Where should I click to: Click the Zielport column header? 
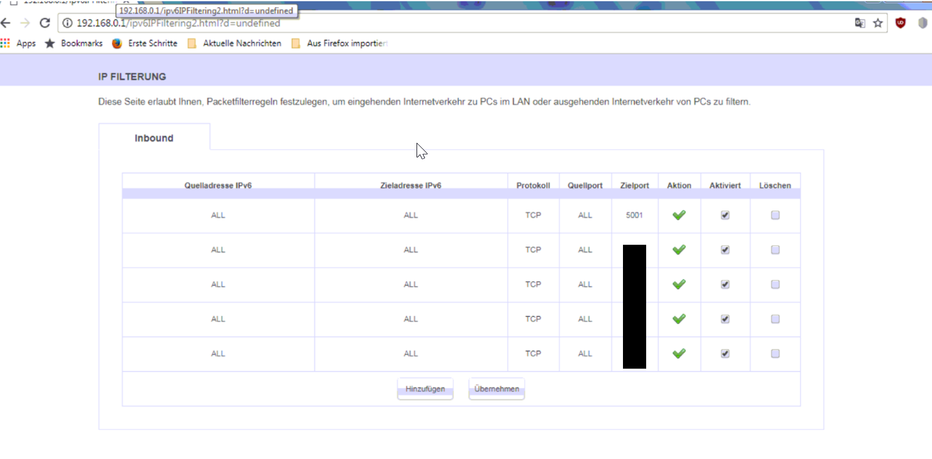[635, 186]
